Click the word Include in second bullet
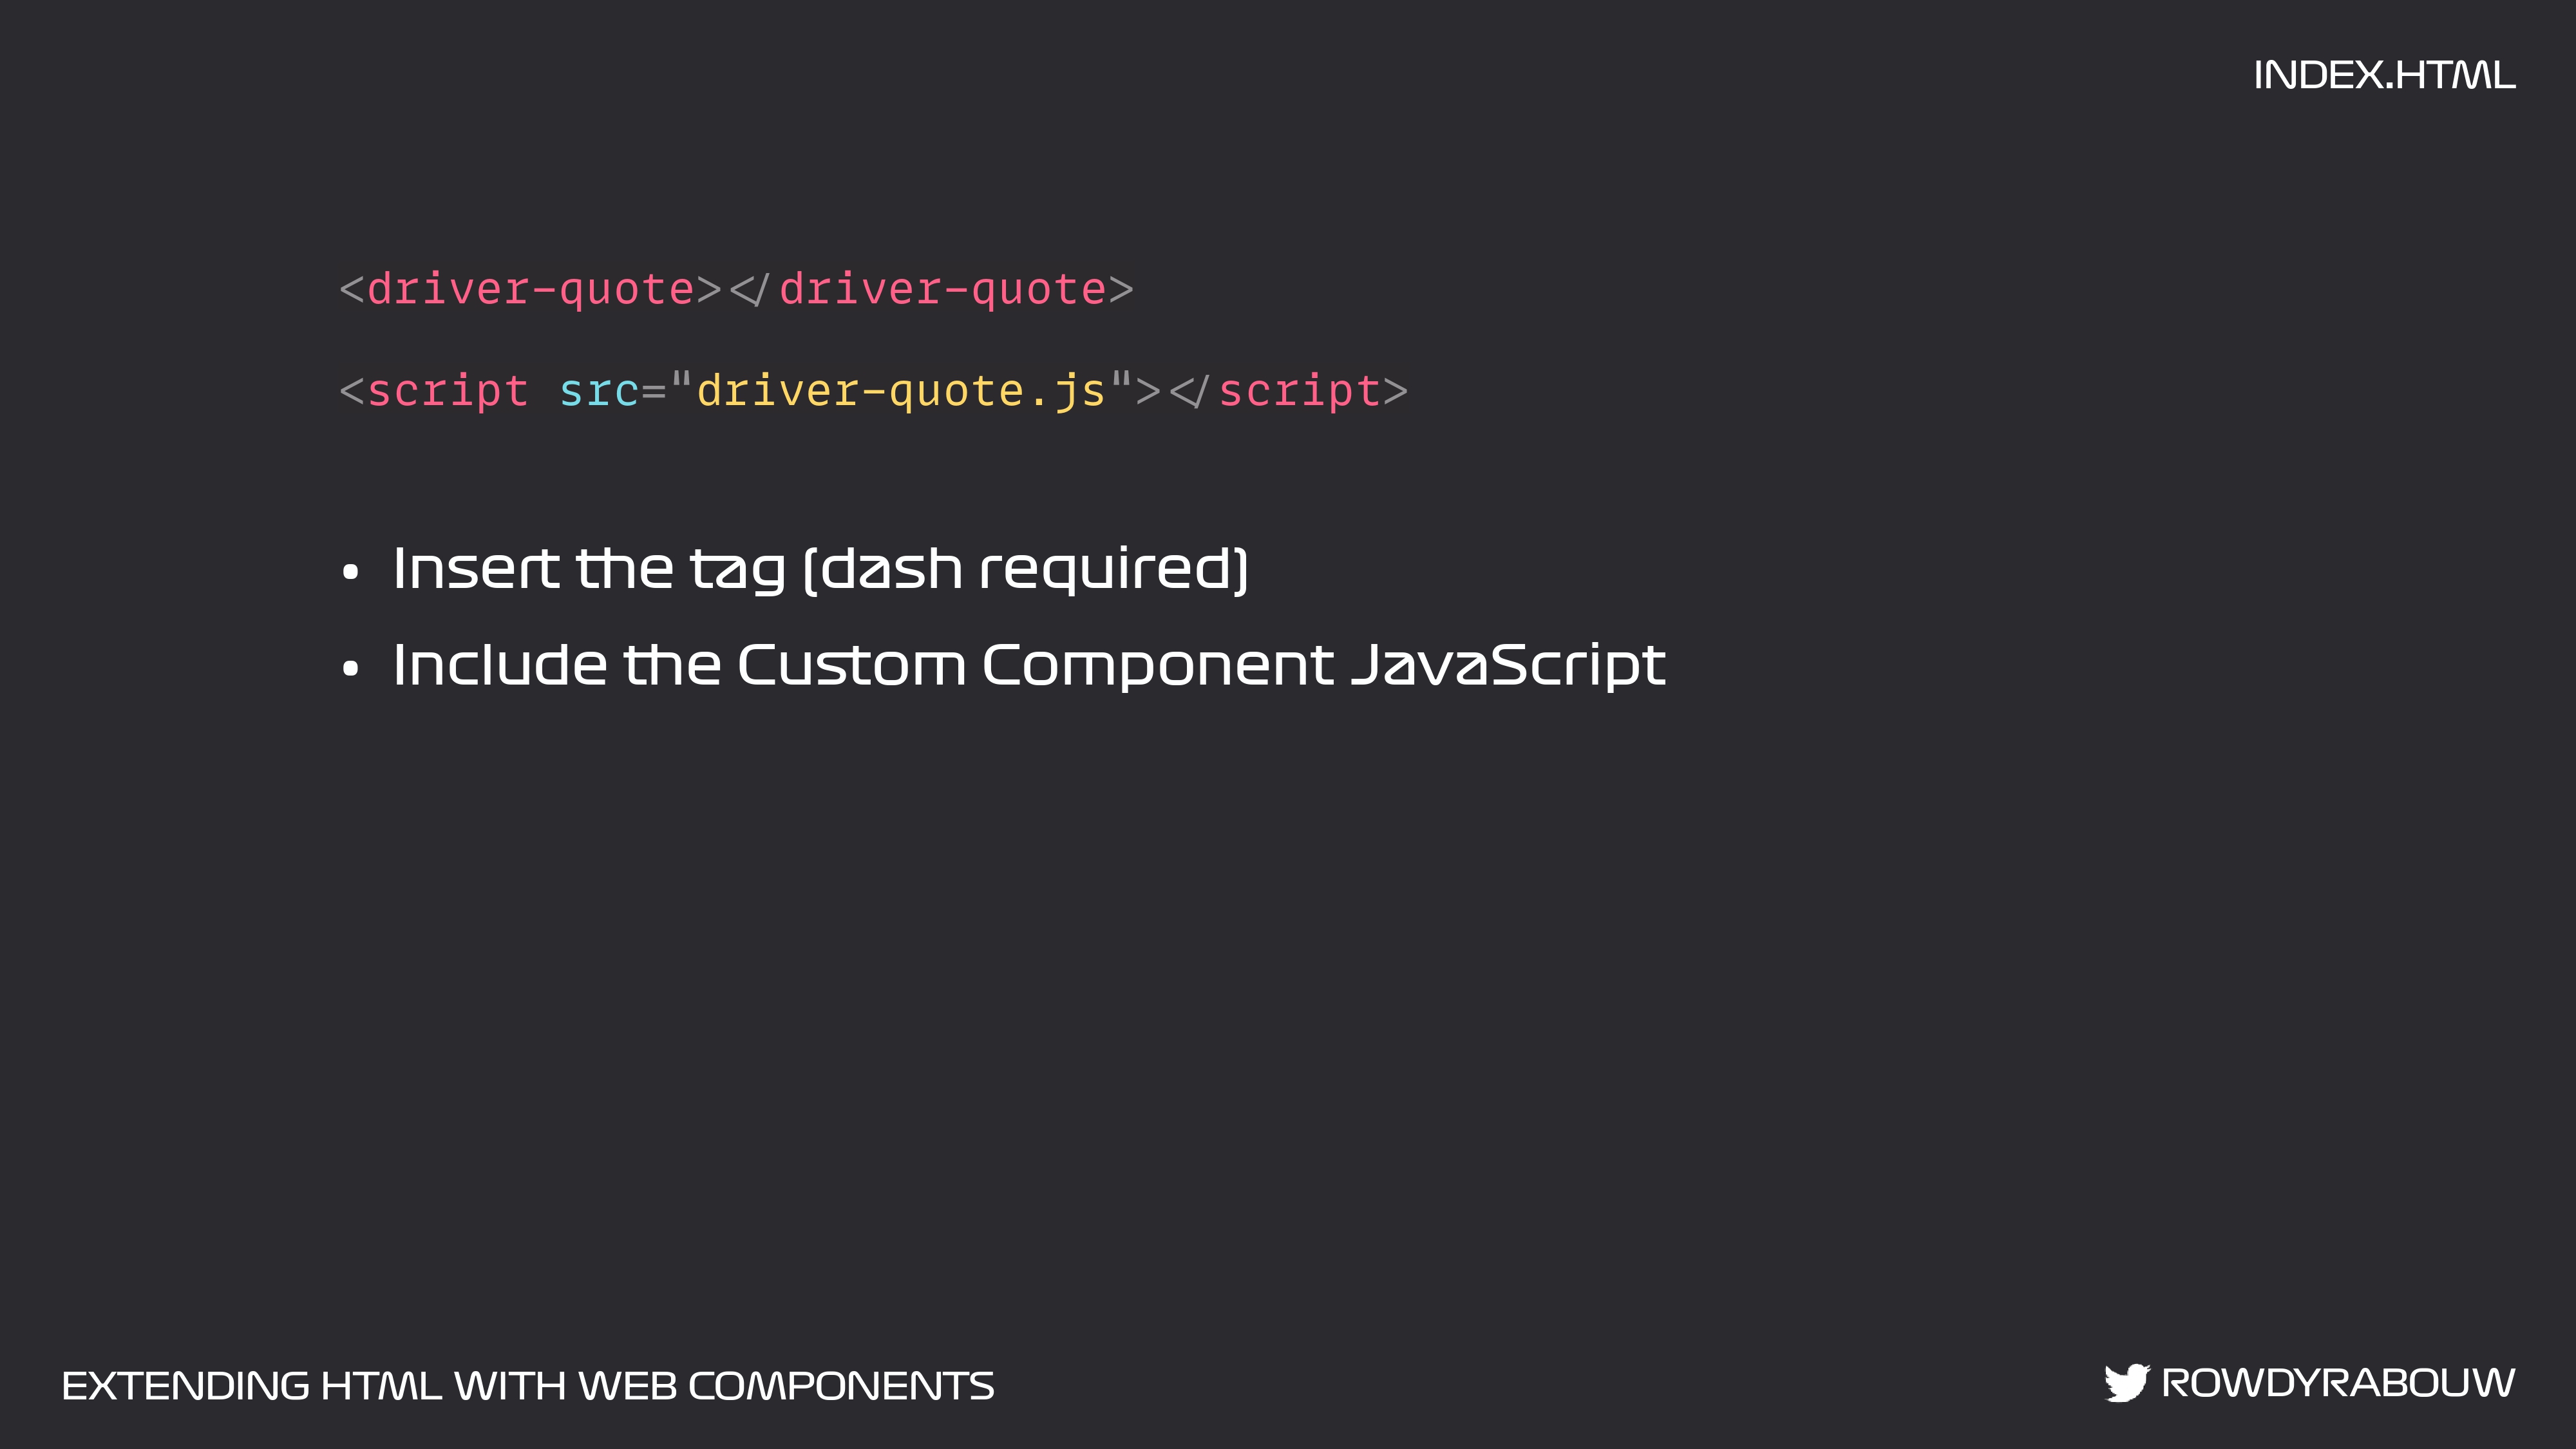2576x1449 pixels. (x=500, y=665)
